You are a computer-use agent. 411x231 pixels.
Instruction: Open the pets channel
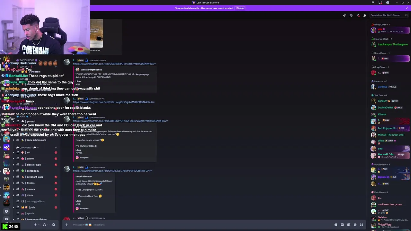[x=35, y=207]
